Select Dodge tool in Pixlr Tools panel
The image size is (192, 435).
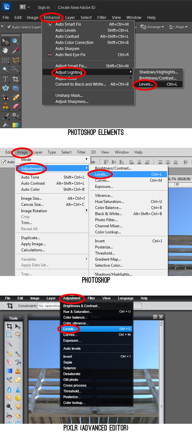point(9,407)
